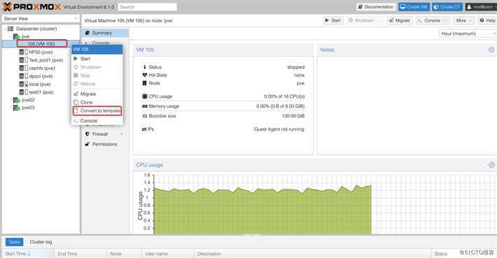The width and height of the screenshot is (497, 258).
Task: Click the Clone icon in context menu
Action: (76, 102)
